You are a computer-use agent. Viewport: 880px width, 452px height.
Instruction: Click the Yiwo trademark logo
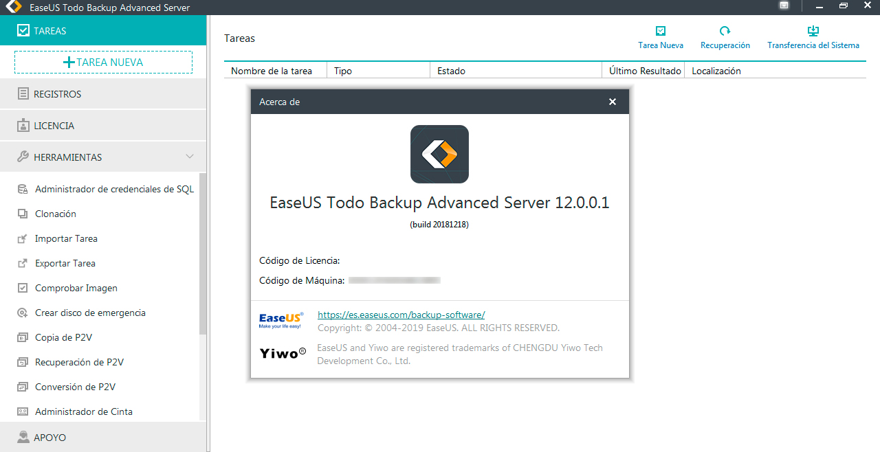pos(283,354)
